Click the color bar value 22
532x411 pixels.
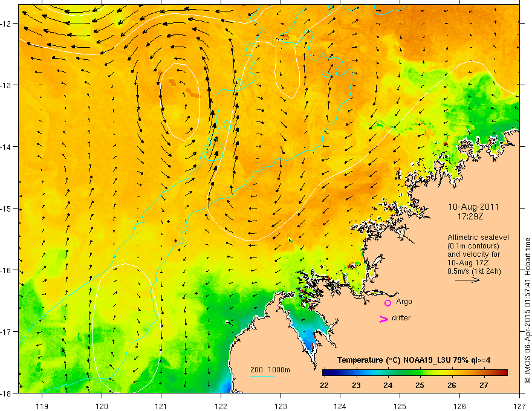click(324, 386)
